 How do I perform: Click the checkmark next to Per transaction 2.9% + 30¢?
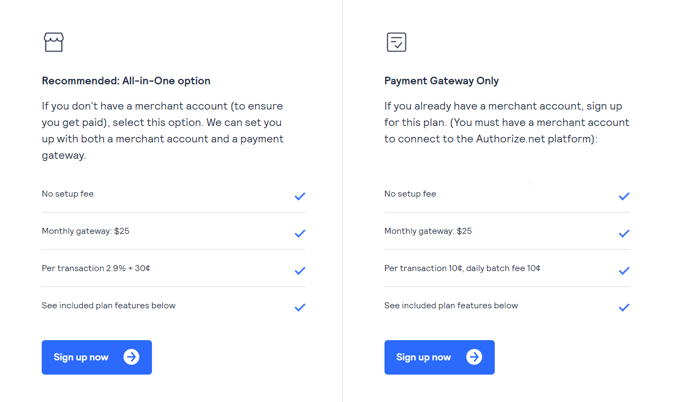click(300, 270)
